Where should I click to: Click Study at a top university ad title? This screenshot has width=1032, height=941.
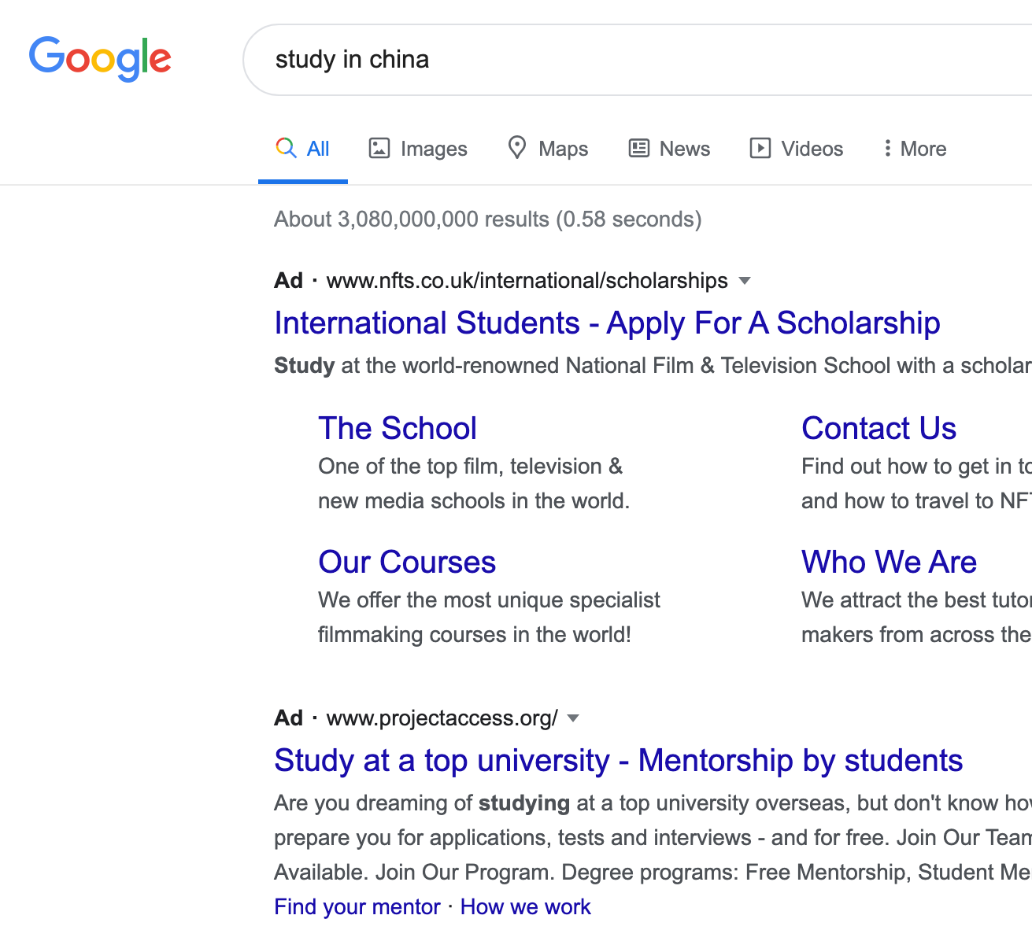(618, 761)
